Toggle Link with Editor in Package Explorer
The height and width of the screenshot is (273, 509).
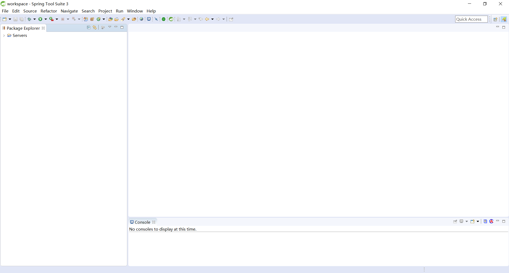(x=95, y=27)
